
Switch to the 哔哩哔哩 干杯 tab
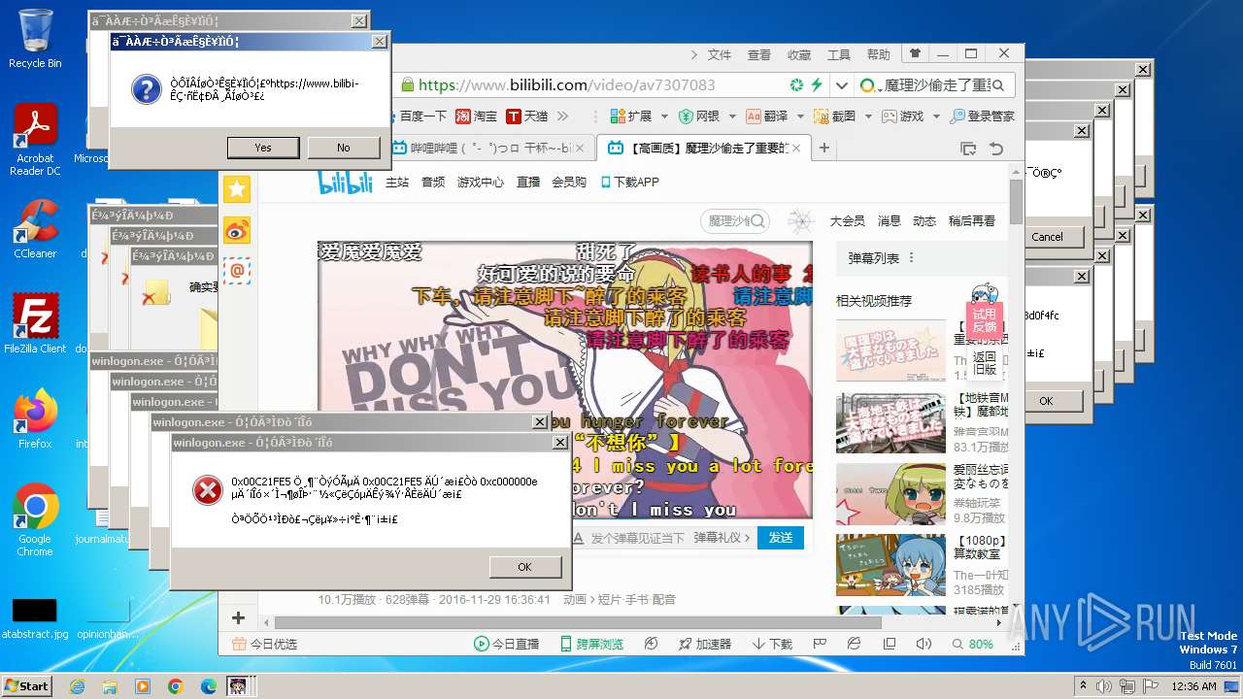coord(488,149)
